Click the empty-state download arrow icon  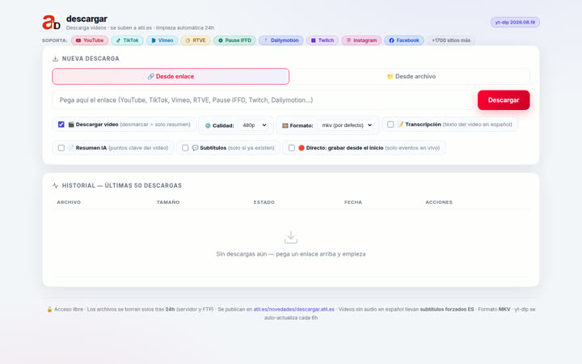[291, 237]
